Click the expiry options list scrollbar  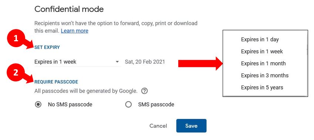pyautogui.click(x=307, y=49)
